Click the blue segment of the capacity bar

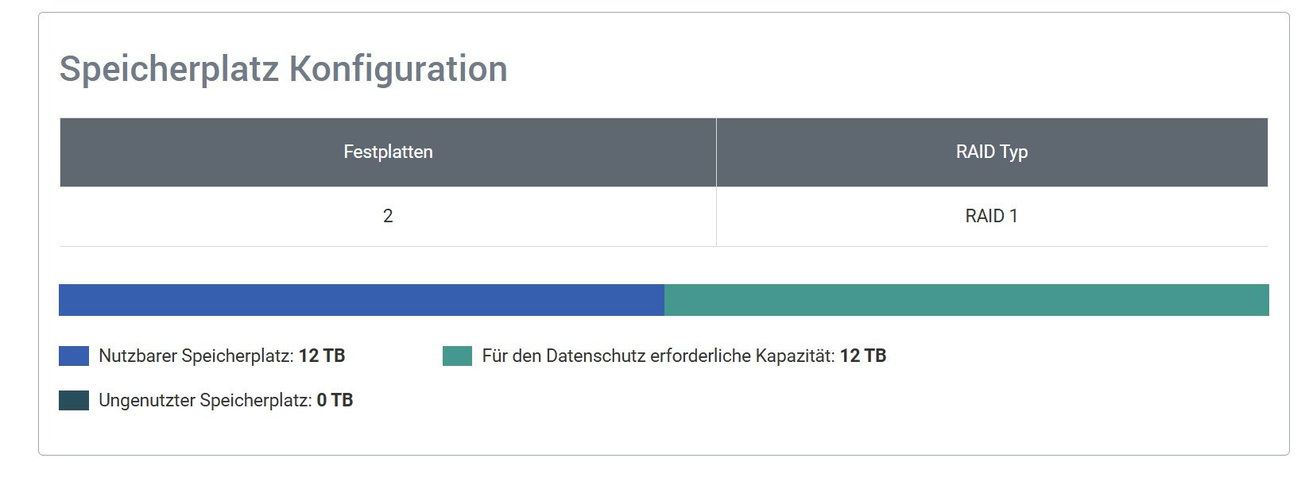362,300
